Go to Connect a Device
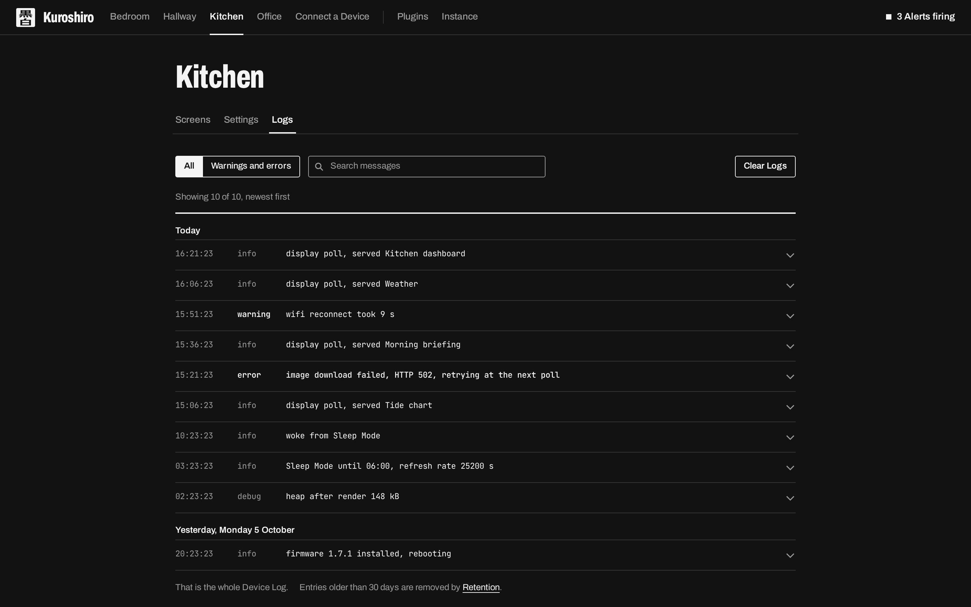971x607 pixels. [332, 17]
